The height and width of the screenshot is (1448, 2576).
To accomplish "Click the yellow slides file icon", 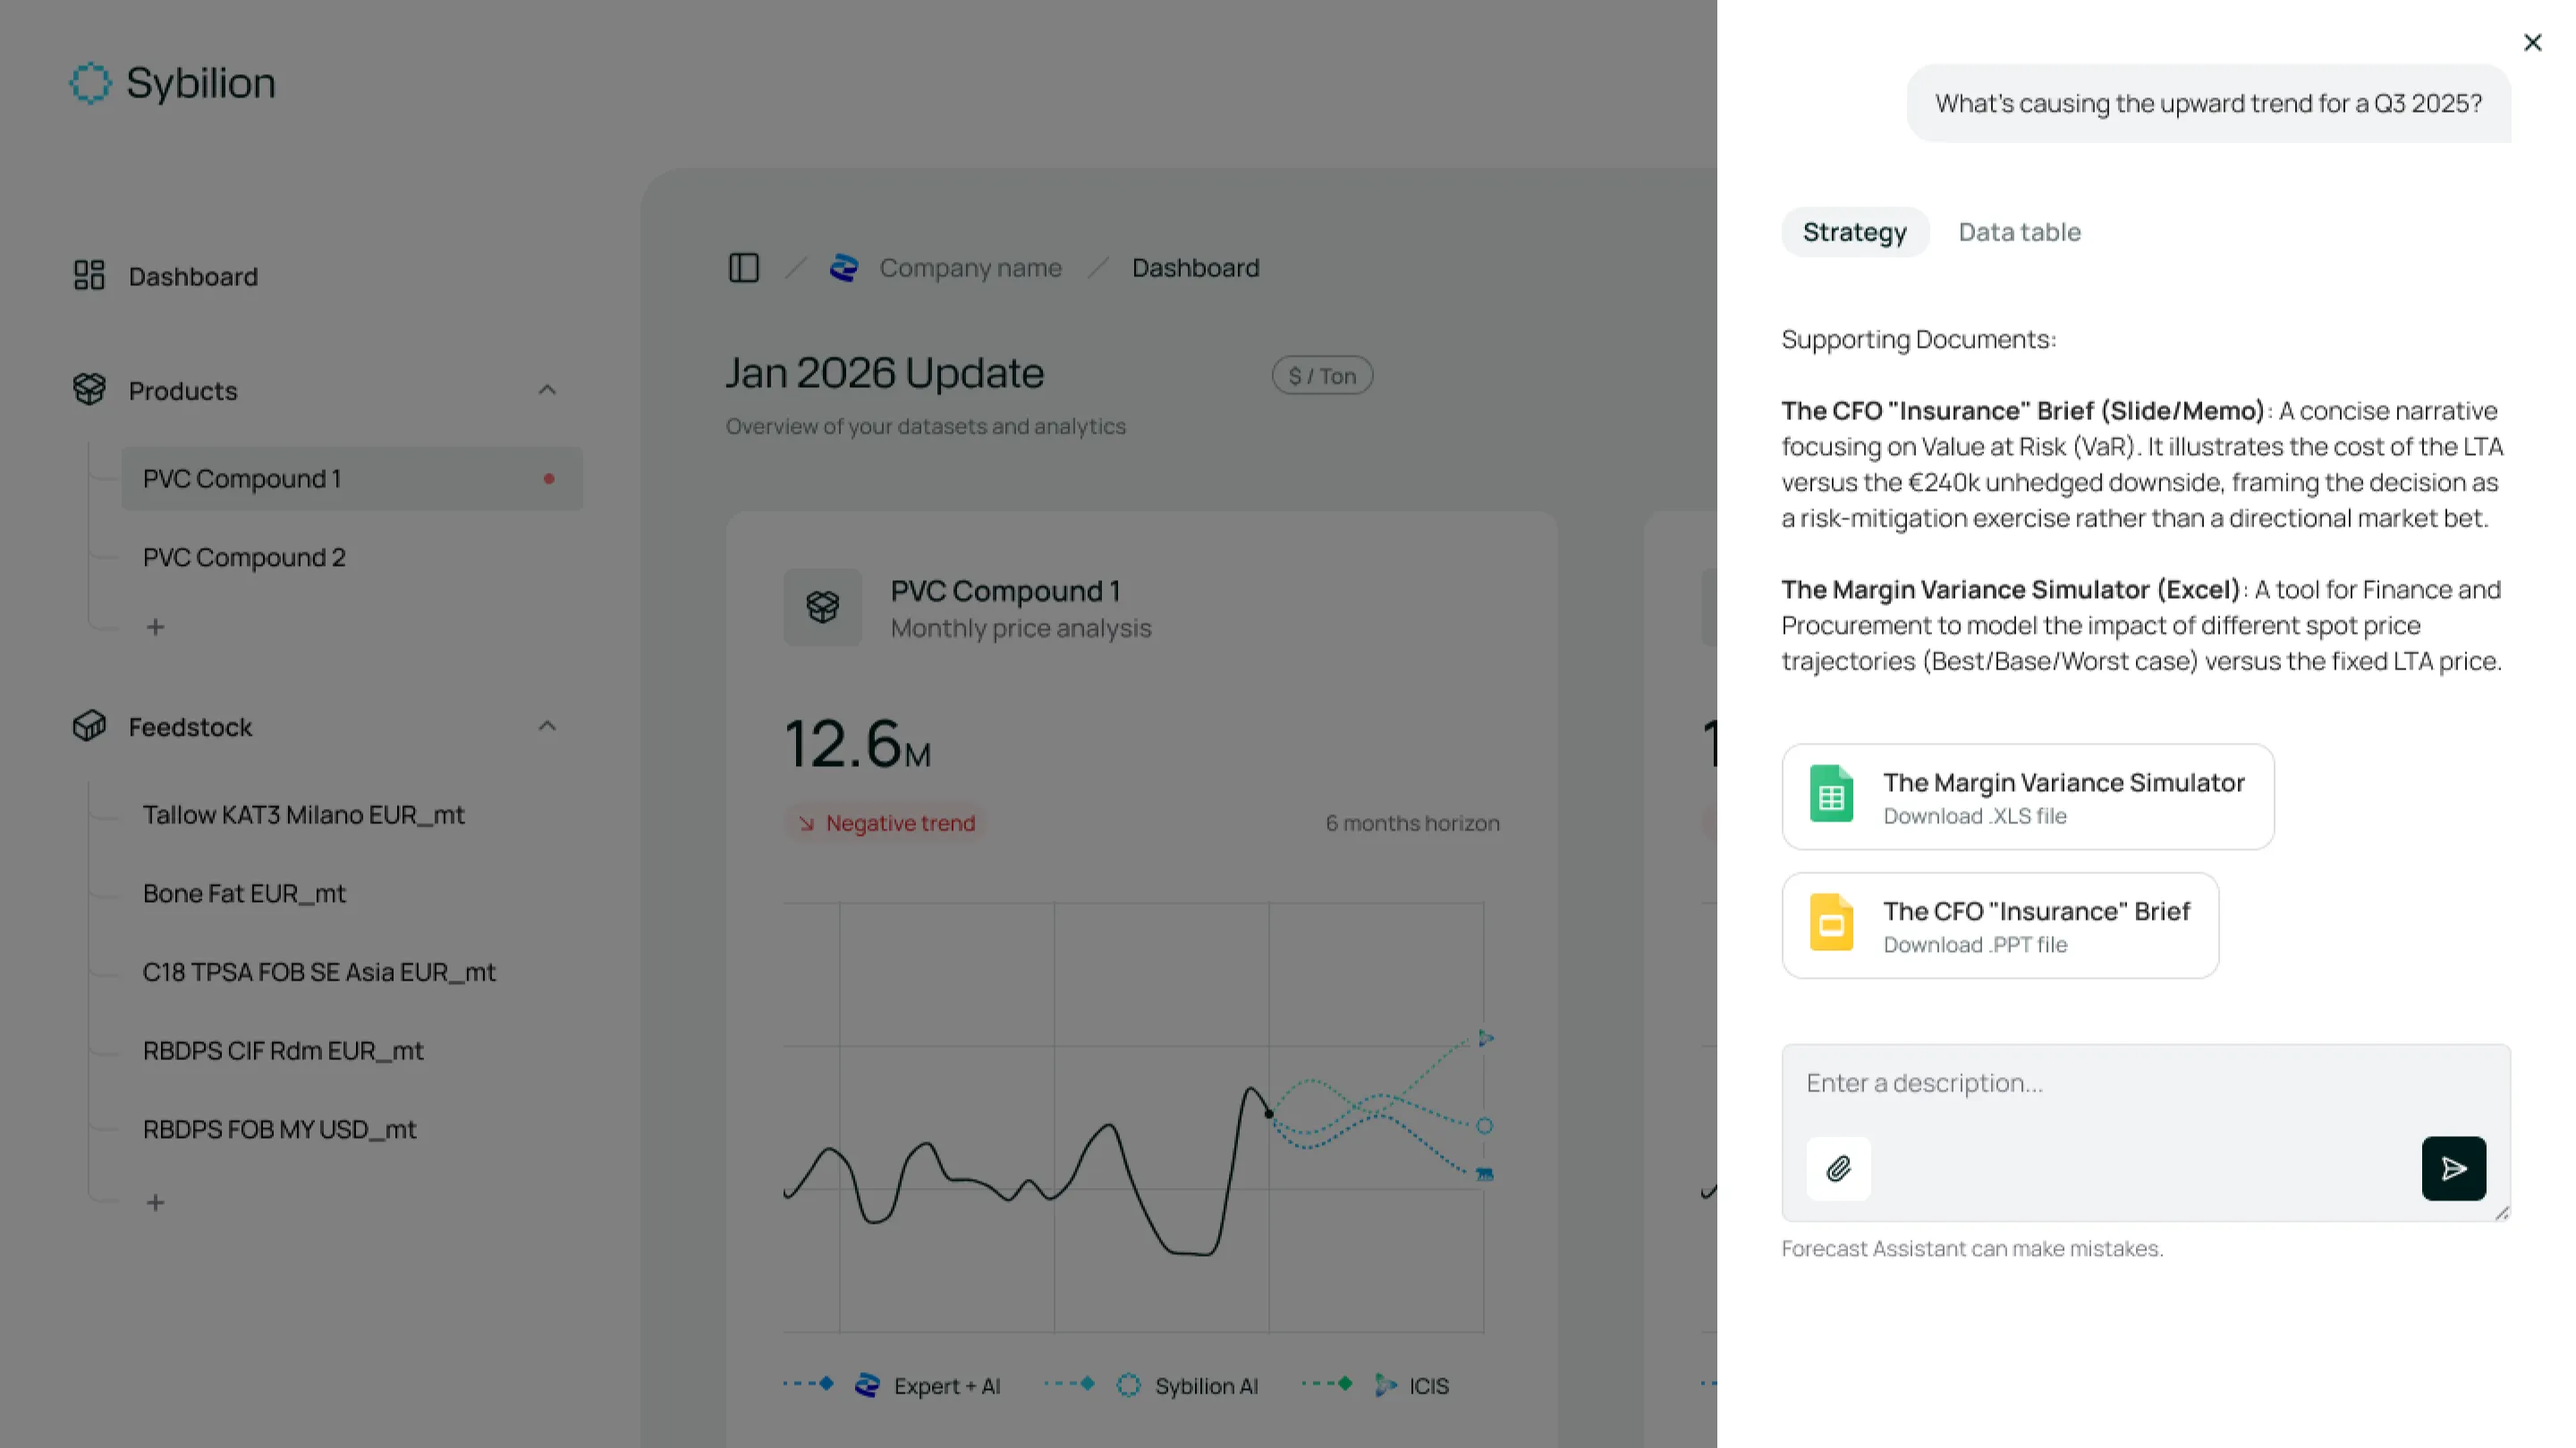I will tap(1831, 924).
